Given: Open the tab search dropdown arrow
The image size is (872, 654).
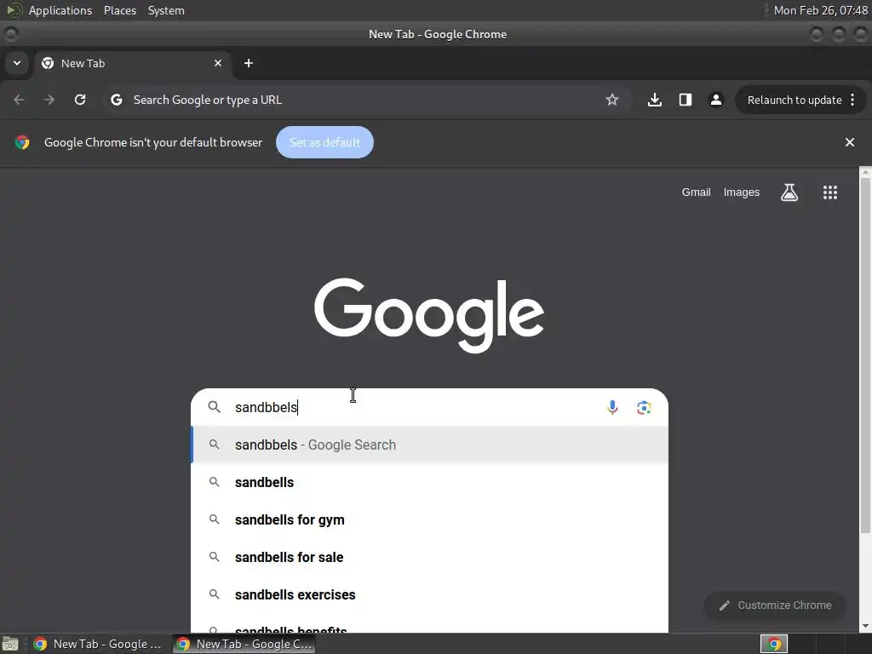Looking at the screenshot, I should point(17,63).
